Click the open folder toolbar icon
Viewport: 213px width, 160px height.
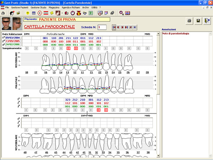coord(18,13)
